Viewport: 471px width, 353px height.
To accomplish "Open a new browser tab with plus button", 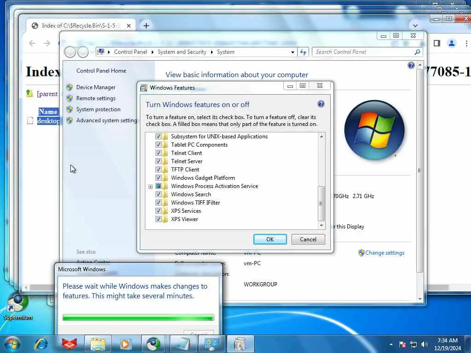I will tap(146, 26).
